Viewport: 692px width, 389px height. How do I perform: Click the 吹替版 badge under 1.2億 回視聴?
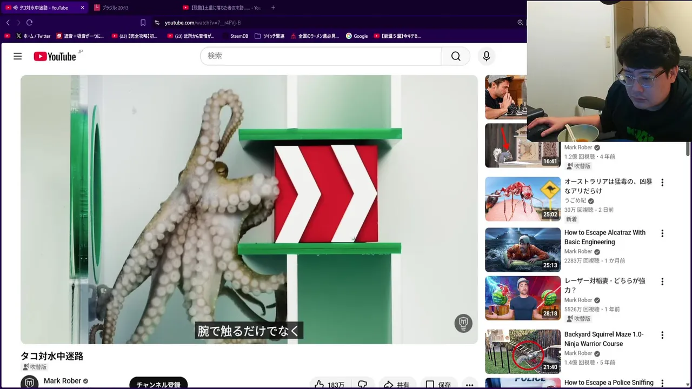(x=578, y=166)
